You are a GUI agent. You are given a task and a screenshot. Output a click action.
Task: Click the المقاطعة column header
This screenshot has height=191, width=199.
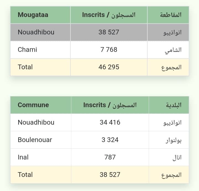[x=168, y=15]
